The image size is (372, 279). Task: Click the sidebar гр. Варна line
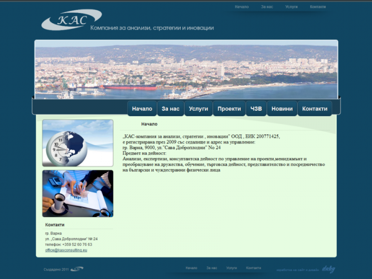[x=53, y=233]
